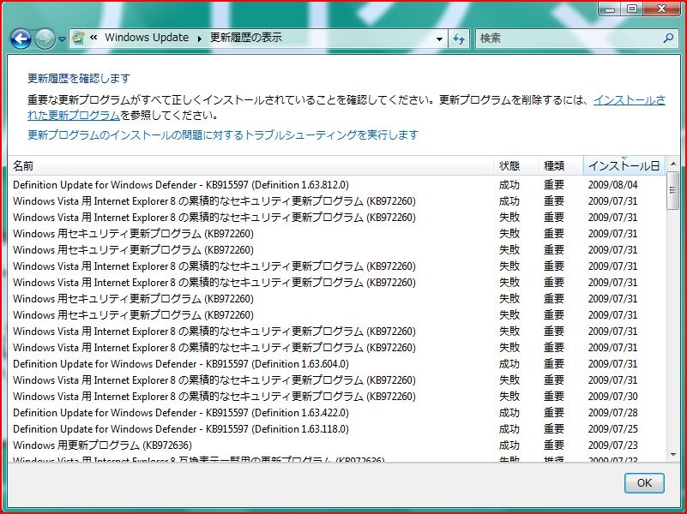The image size is (687, 514).
Task: Click the Control Panel icon in address bar
Action: pyautogui.click(x=78, y=38)
